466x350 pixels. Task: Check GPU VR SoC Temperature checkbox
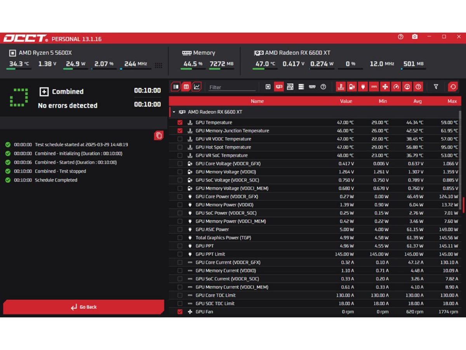180,155
